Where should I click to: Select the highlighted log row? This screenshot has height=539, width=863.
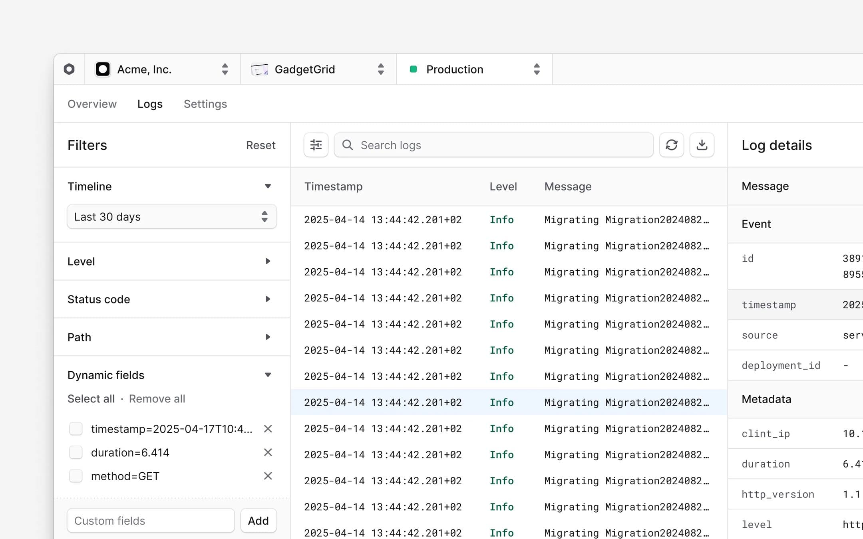point(509,402)
